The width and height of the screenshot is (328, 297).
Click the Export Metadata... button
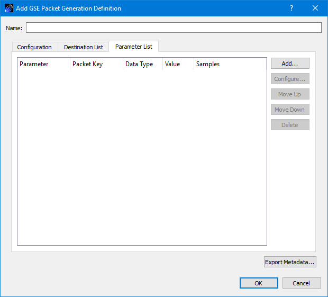tap(290, 262)
